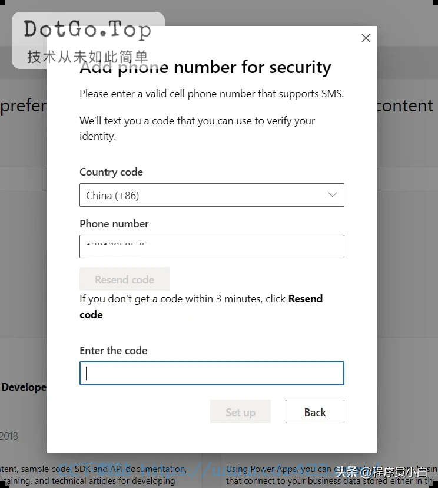This screenshot has height=488, width=438.
Task: Open the China (+86) combo box
Action: tap(212, 195)
